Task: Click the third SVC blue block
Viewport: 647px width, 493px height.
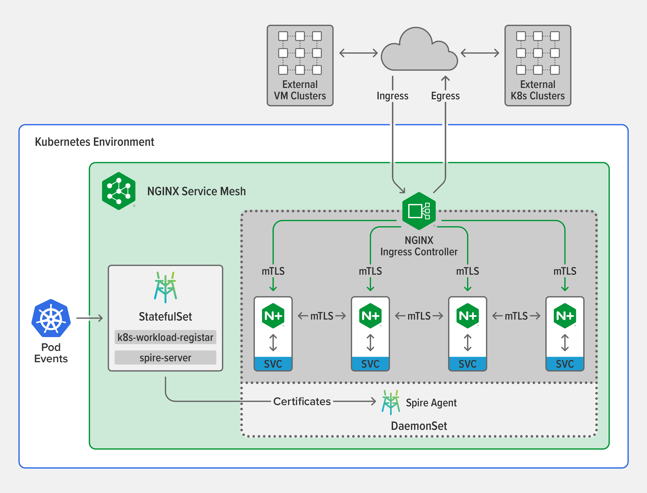Action: coord(468,364)
